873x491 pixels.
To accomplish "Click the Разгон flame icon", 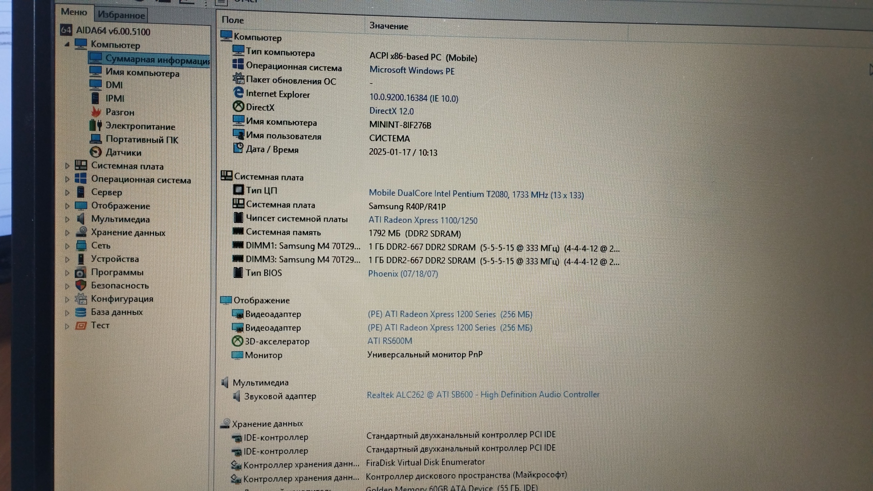I will point(95,111).
